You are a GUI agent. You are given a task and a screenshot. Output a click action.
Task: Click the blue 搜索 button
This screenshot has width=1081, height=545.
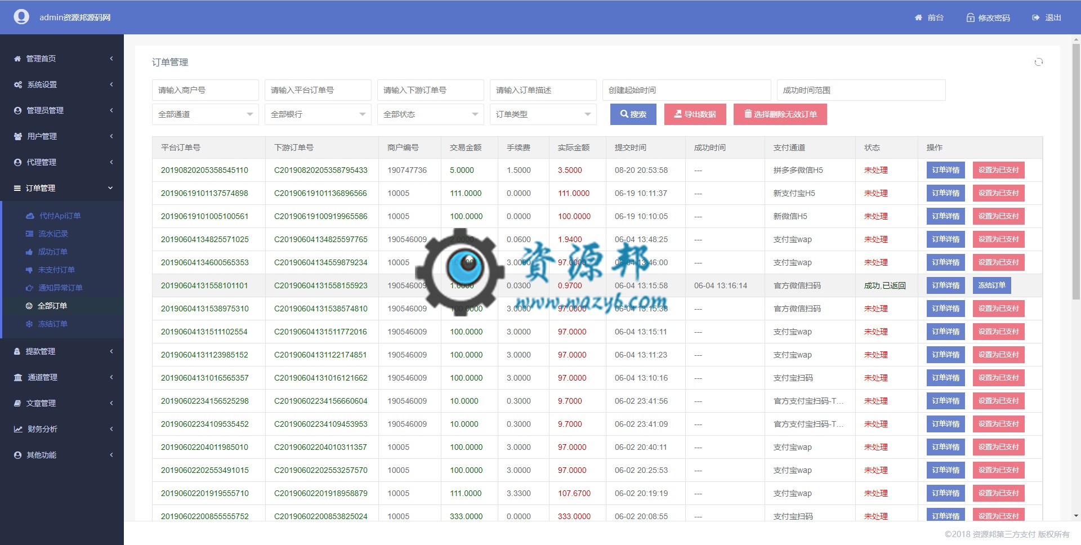tap(633, 114)
